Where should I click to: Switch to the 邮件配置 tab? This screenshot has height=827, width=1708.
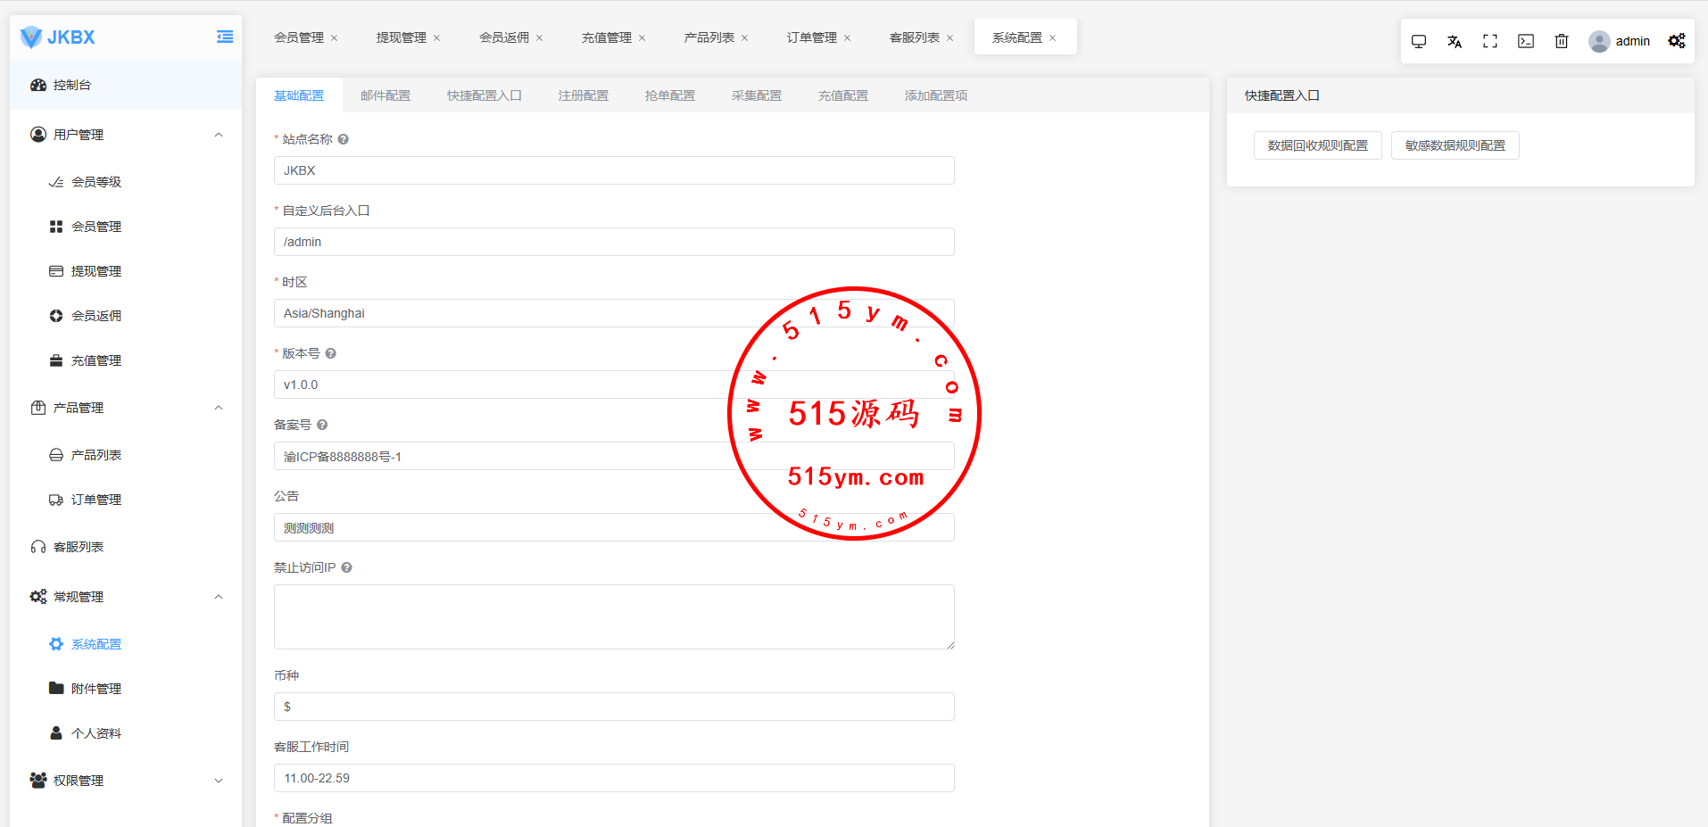pyautogui.click(x=386, y=95)
